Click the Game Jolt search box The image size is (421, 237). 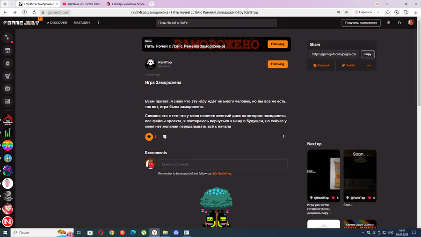coord(216,23)
